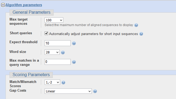Screen dimensions: 176x99
Task: Show help for Word size
Action: 63,52
